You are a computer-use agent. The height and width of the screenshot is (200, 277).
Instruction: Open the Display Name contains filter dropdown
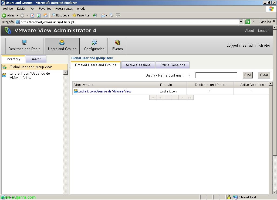(189, 75)
